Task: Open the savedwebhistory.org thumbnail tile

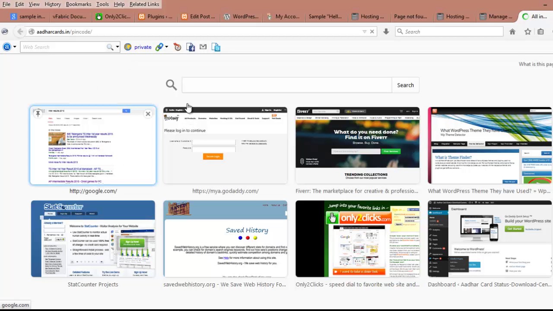Action: tap(225, 239)
